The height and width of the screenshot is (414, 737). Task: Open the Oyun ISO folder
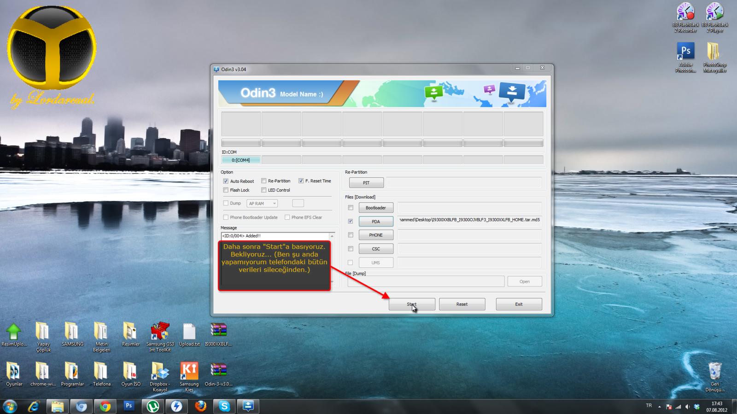(131, 374)
